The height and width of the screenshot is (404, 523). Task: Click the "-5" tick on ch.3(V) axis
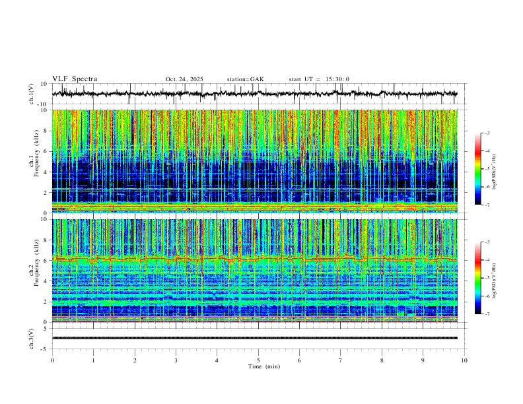tap(45, 349)
